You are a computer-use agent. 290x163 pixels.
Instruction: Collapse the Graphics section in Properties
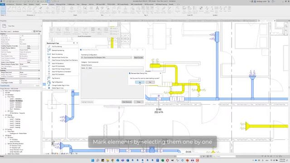pyautogui.click(x=39, y=34)
